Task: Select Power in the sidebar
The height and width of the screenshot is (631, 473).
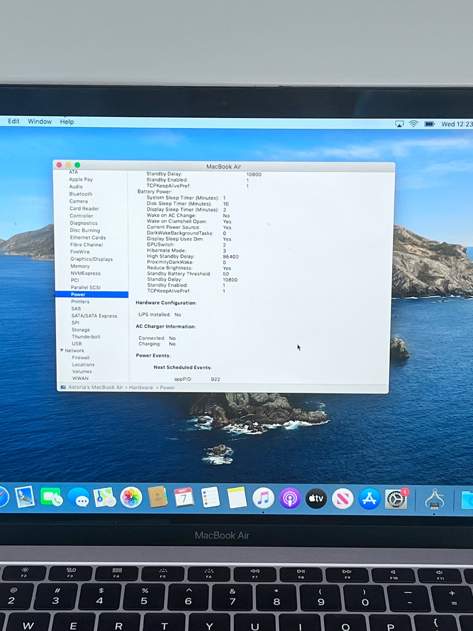Action: click(x=92, y=294)
